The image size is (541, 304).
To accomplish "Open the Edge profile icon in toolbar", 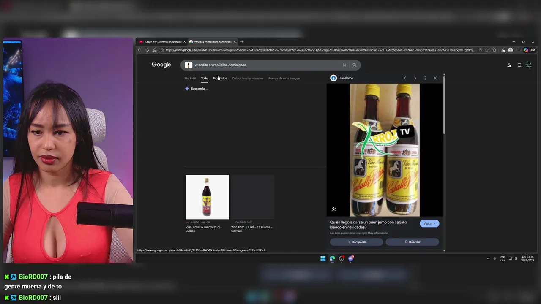I will coord(510,50).
